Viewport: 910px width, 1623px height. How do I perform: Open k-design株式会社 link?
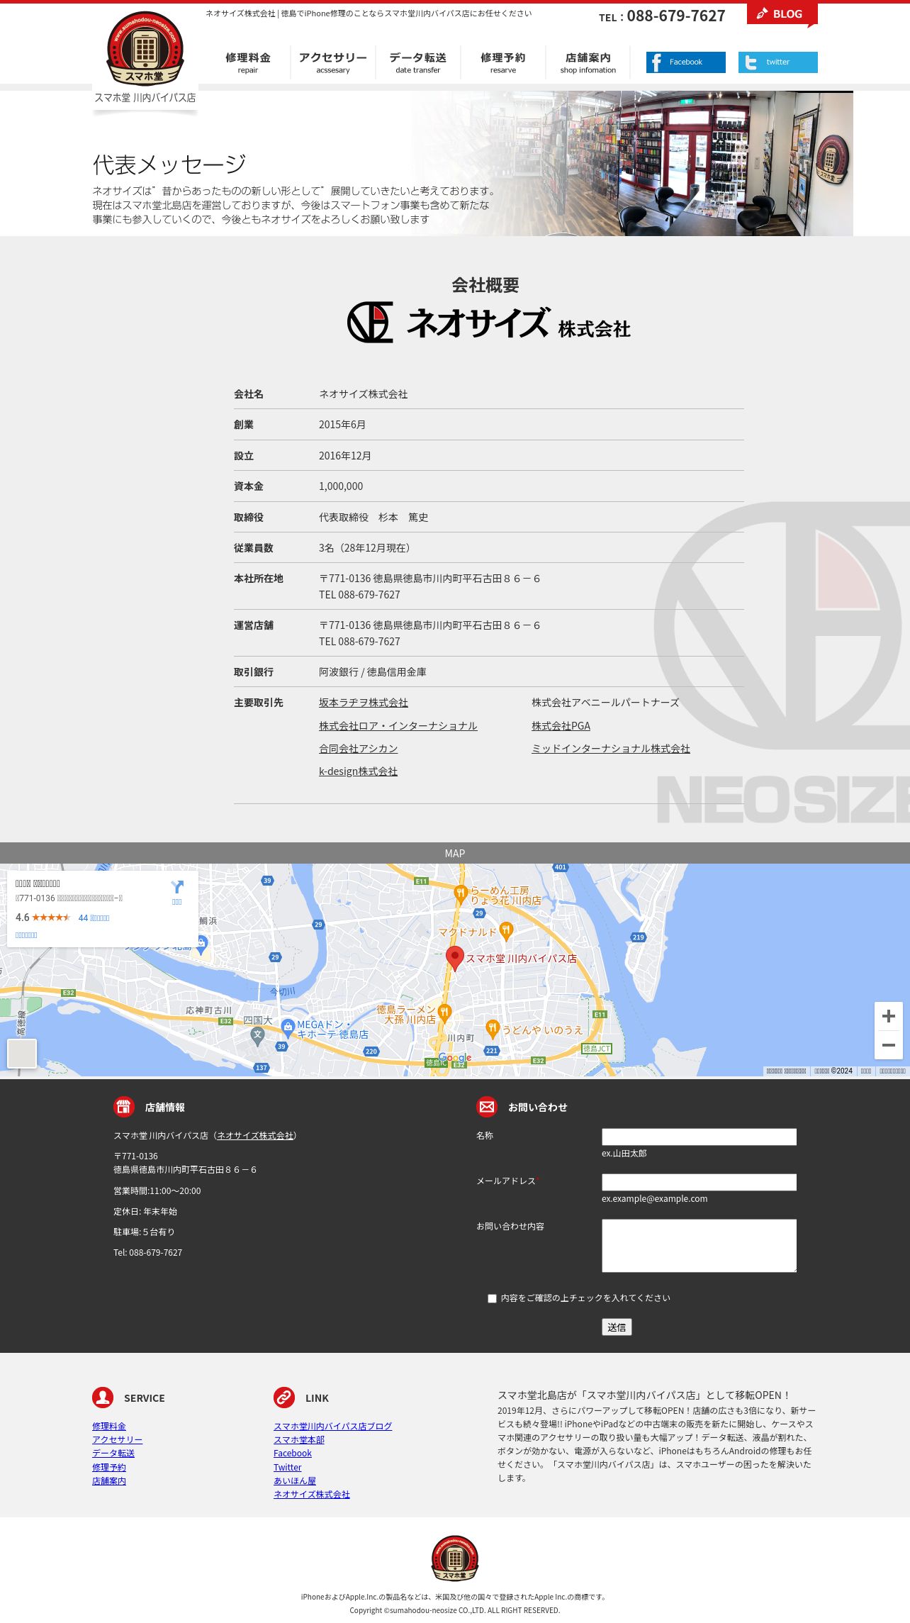pyautogui.click(x=358, y=771)
